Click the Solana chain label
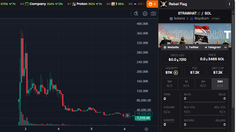This screenshot has height=132, width=236. [x=179, y=18]
